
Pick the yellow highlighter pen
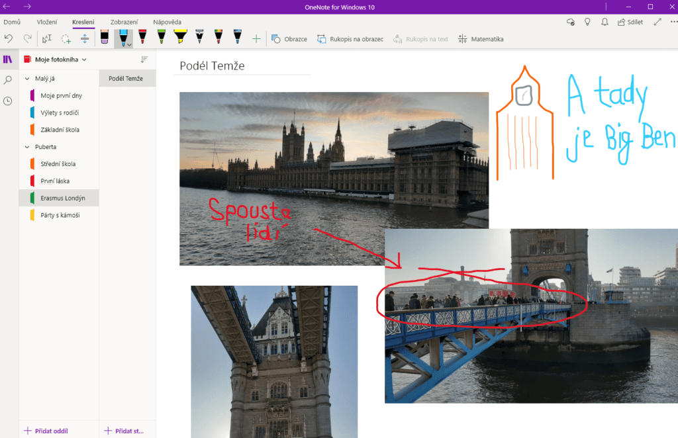(x=179, y=38)
